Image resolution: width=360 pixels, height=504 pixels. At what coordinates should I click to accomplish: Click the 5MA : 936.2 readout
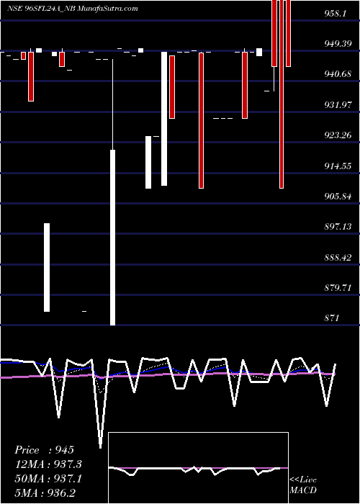click(45, 492)
